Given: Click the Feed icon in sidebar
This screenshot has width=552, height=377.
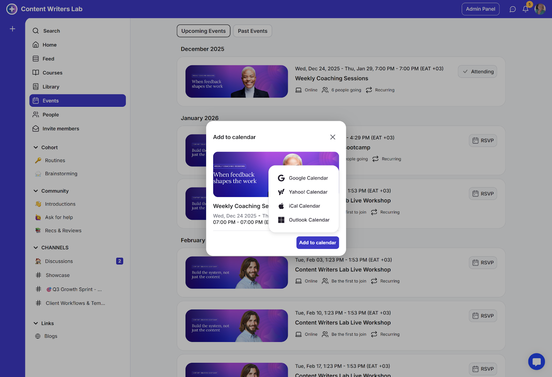Looking at the screenshot, I should point(36,59).
